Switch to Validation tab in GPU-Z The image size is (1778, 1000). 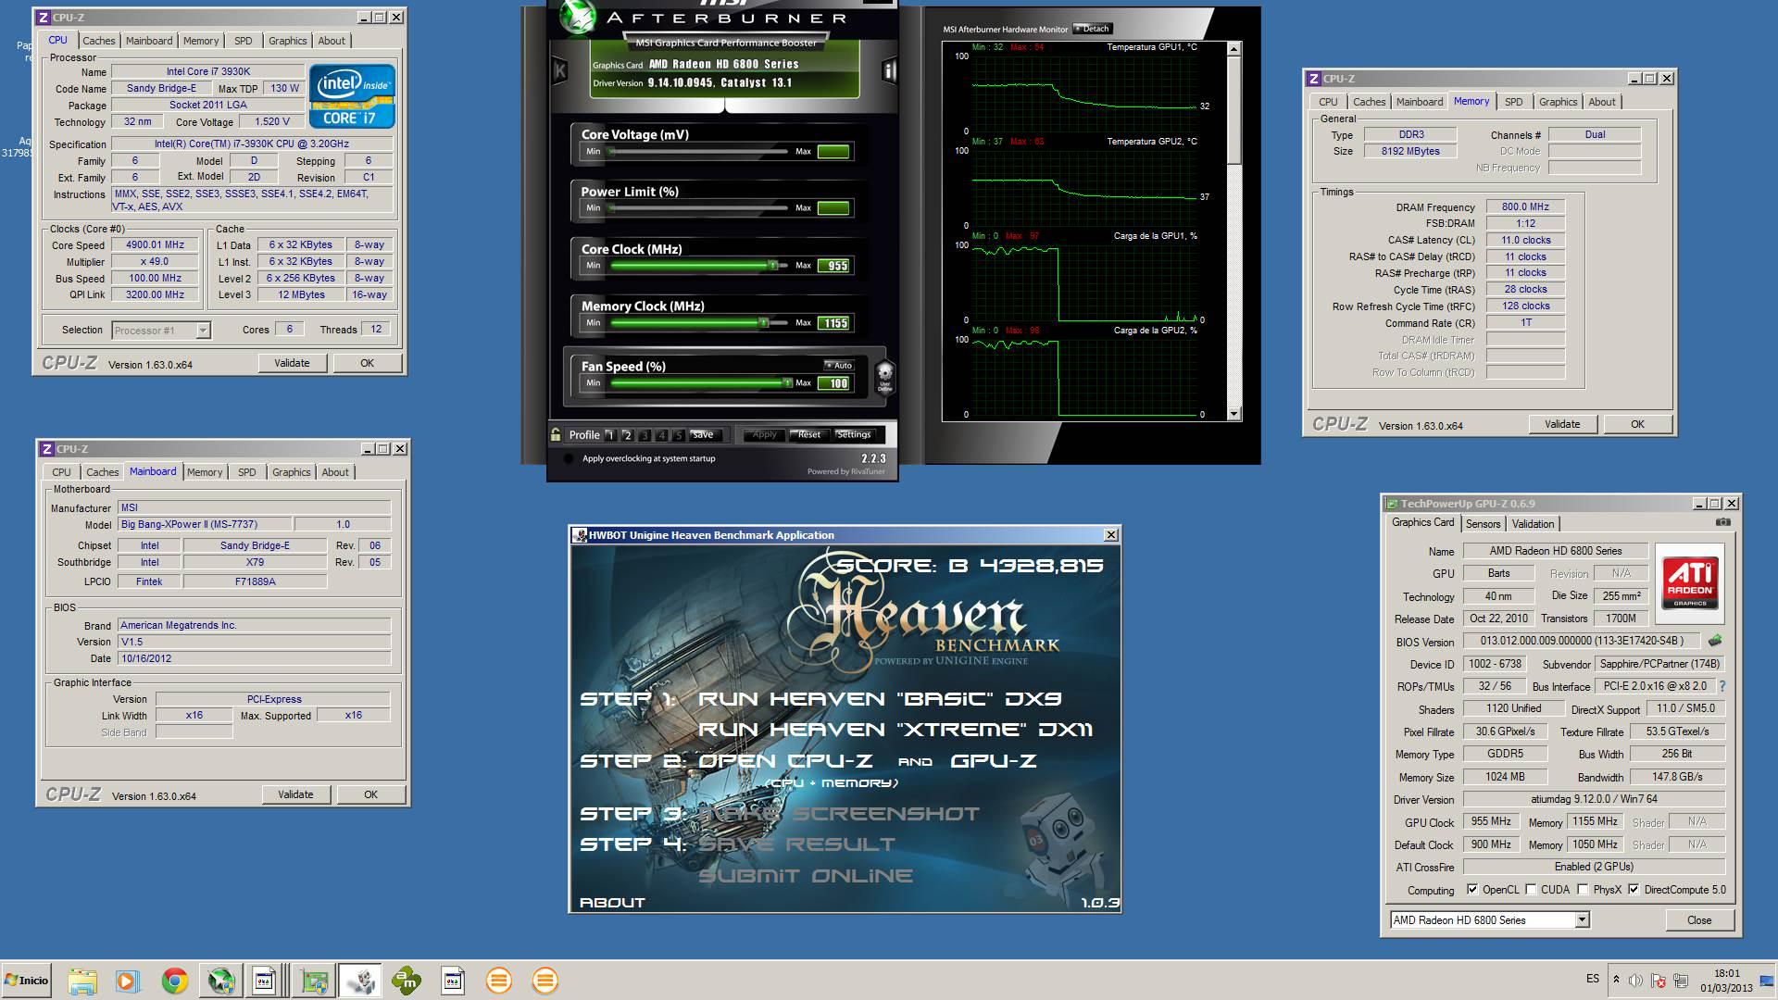coord(1533,524)
